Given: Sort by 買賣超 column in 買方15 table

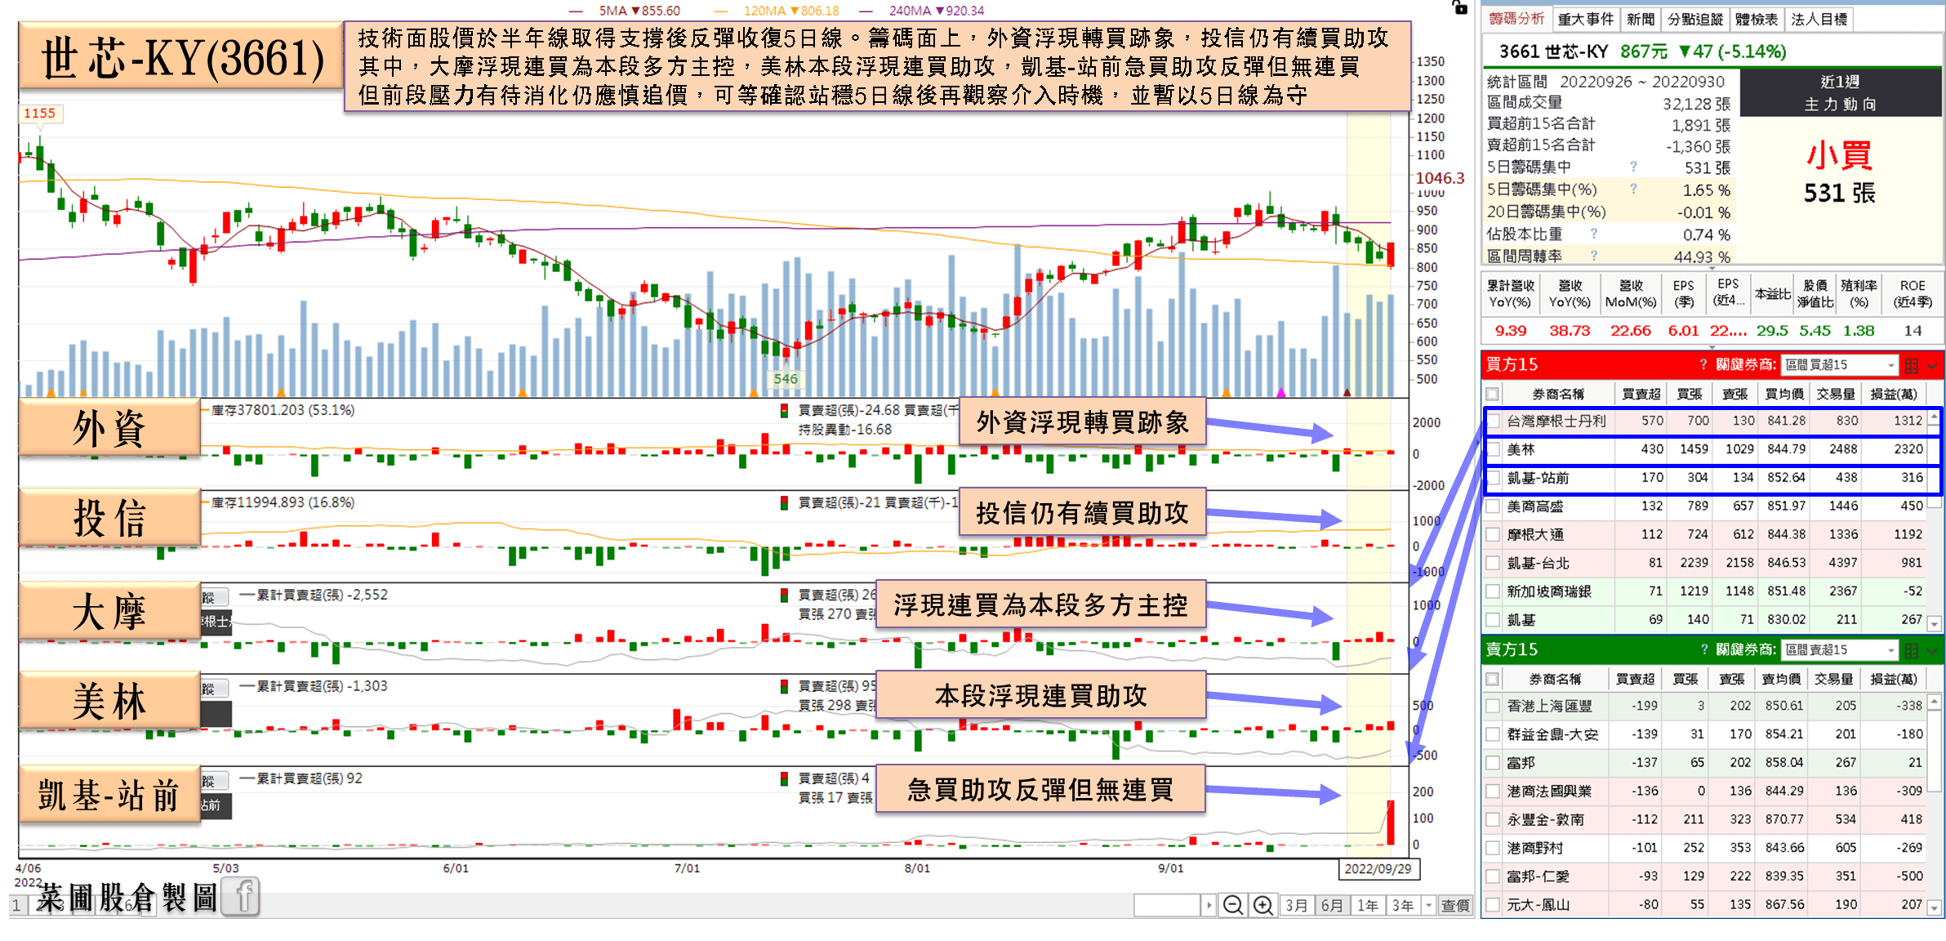Looking at the screenshot, I should tap(1641, 394).
